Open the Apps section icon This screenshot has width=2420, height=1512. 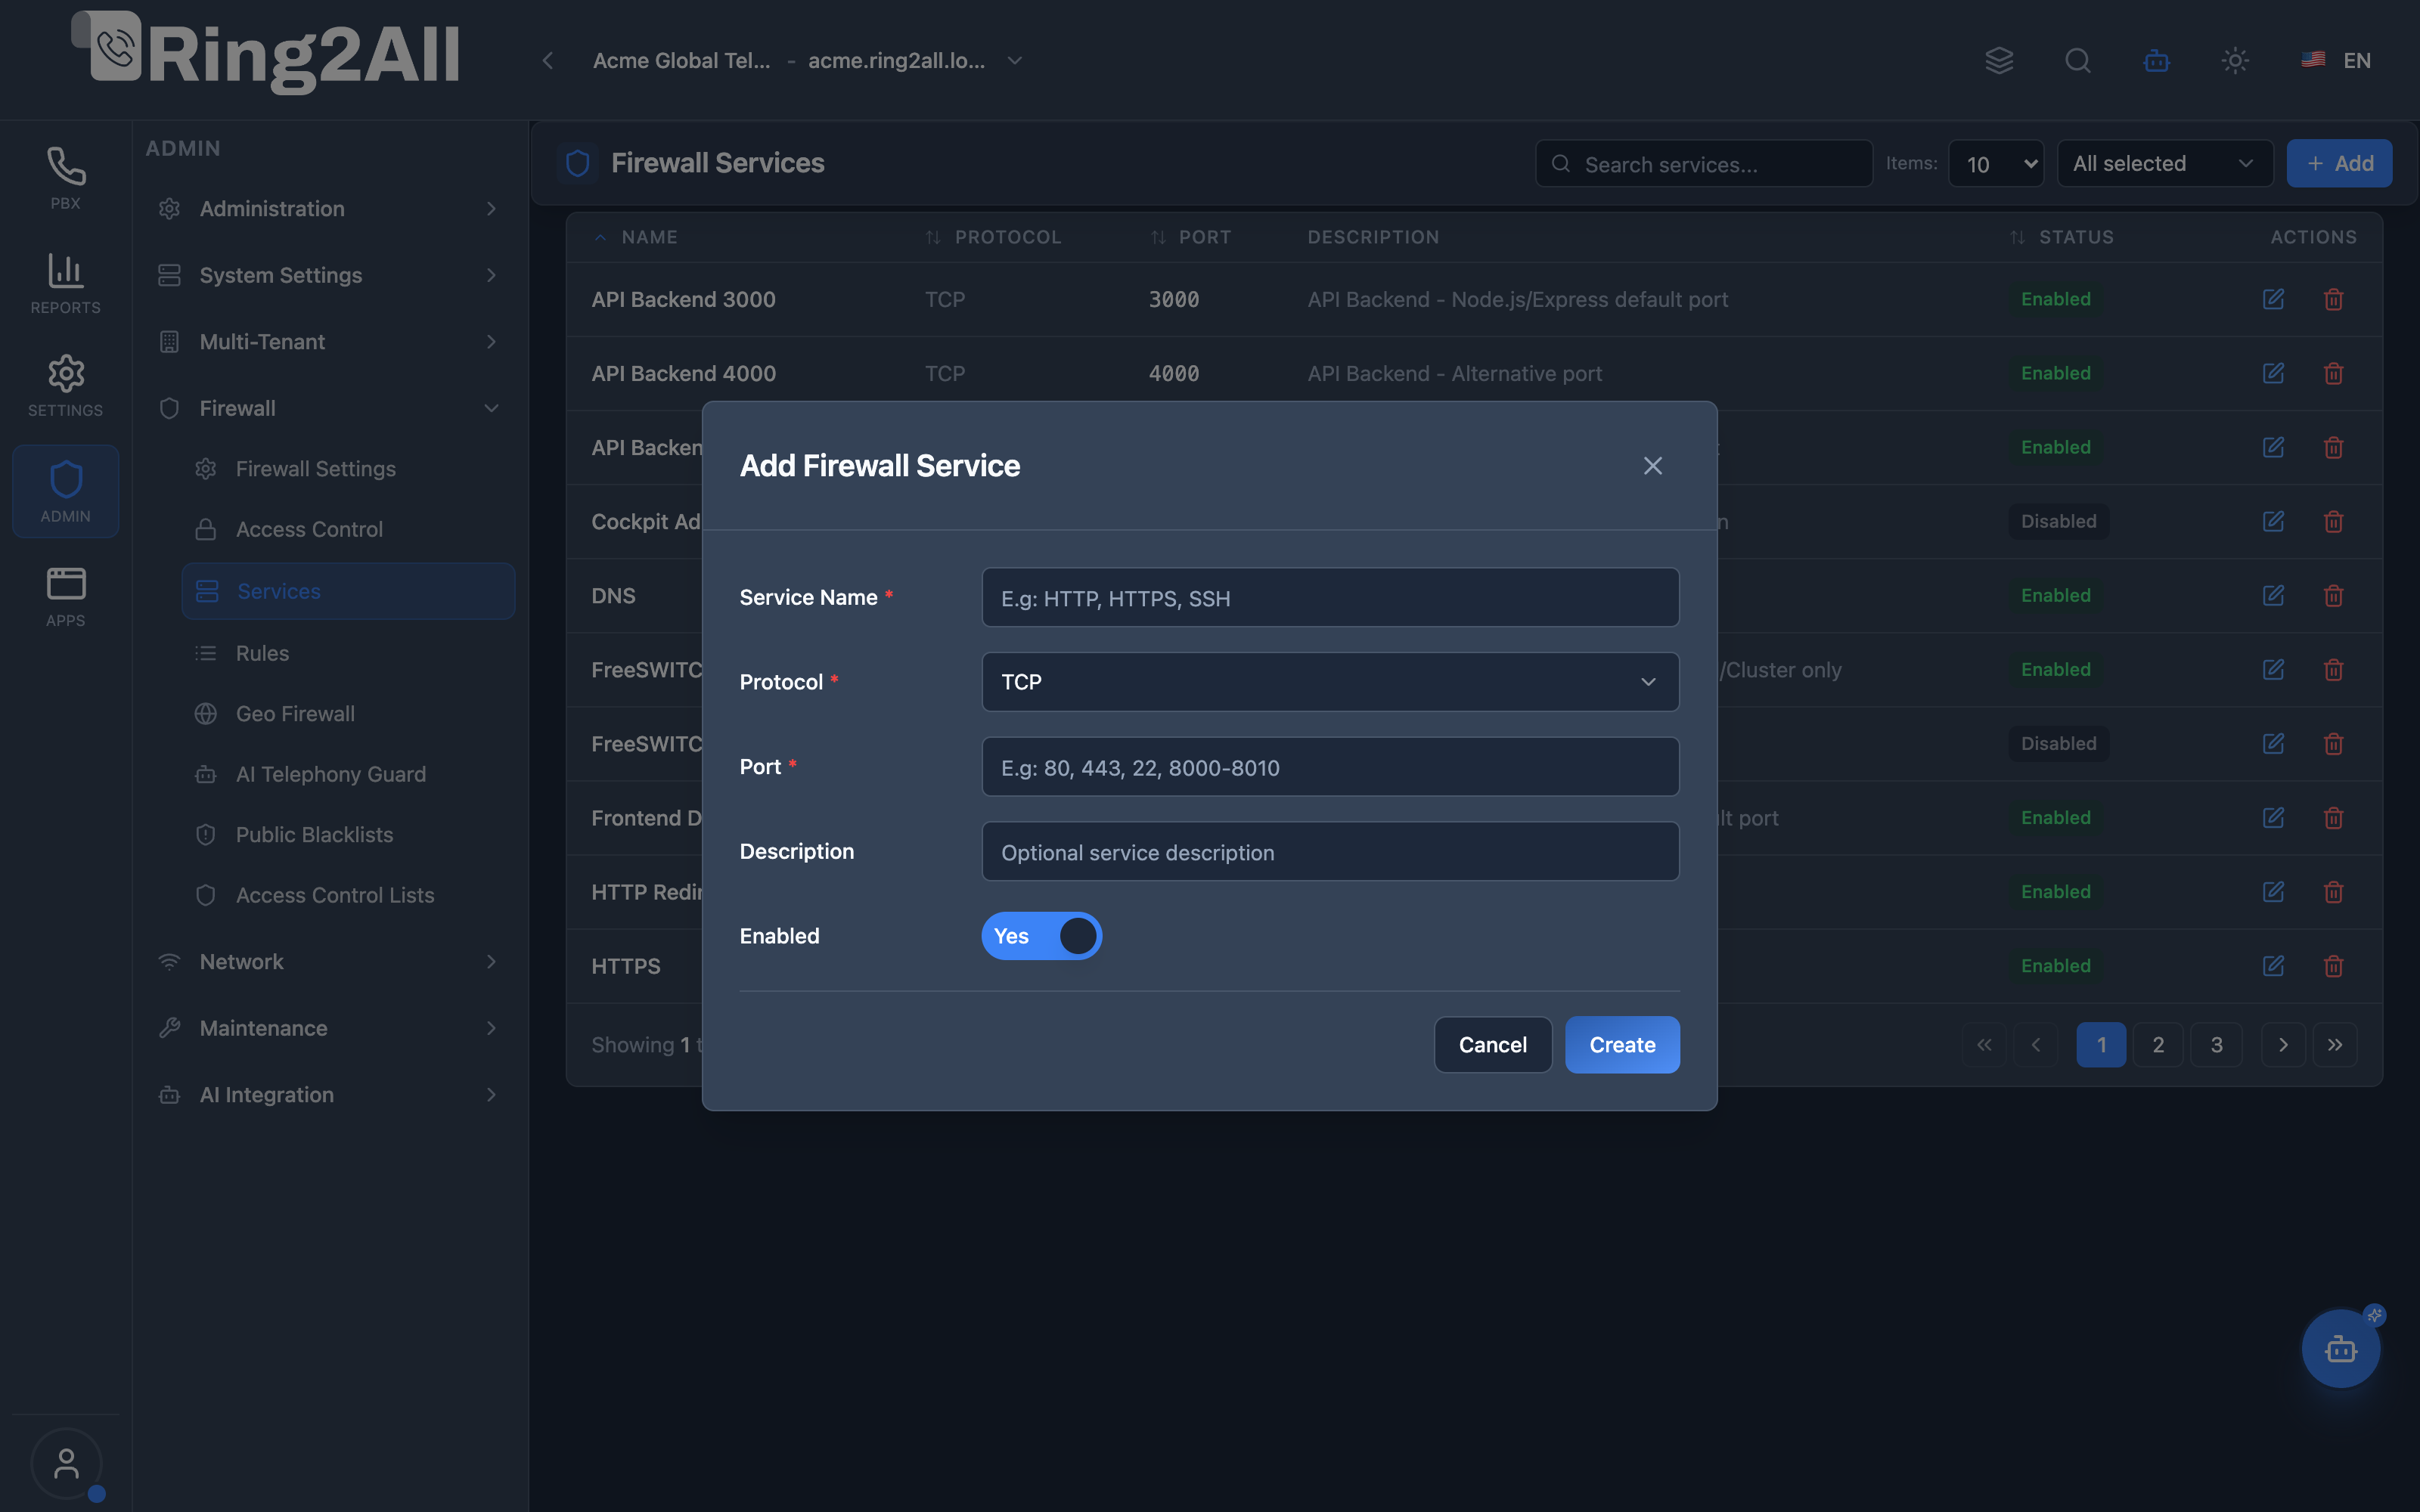65,596
